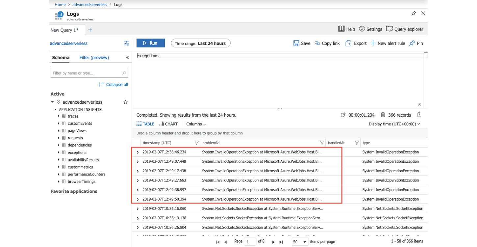Screen dimensions: 477x247
Task: Collapse the advancedserverless tree node
Action: click(53, 102)
